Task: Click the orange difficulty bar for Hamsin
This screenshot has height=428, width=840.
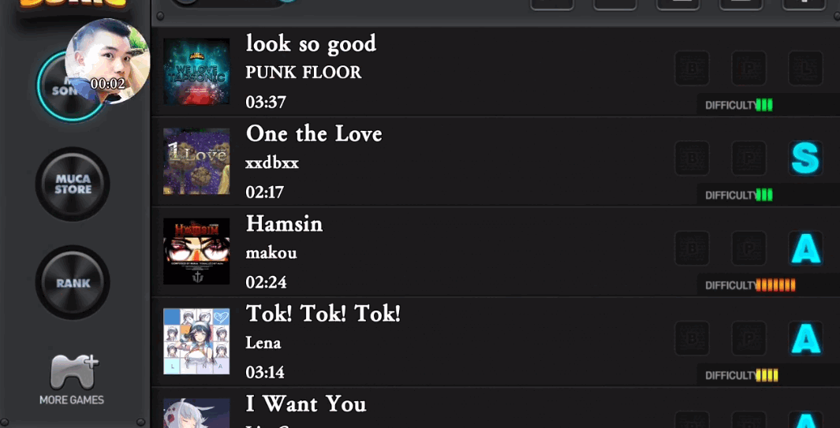Action: click(775, 285)
